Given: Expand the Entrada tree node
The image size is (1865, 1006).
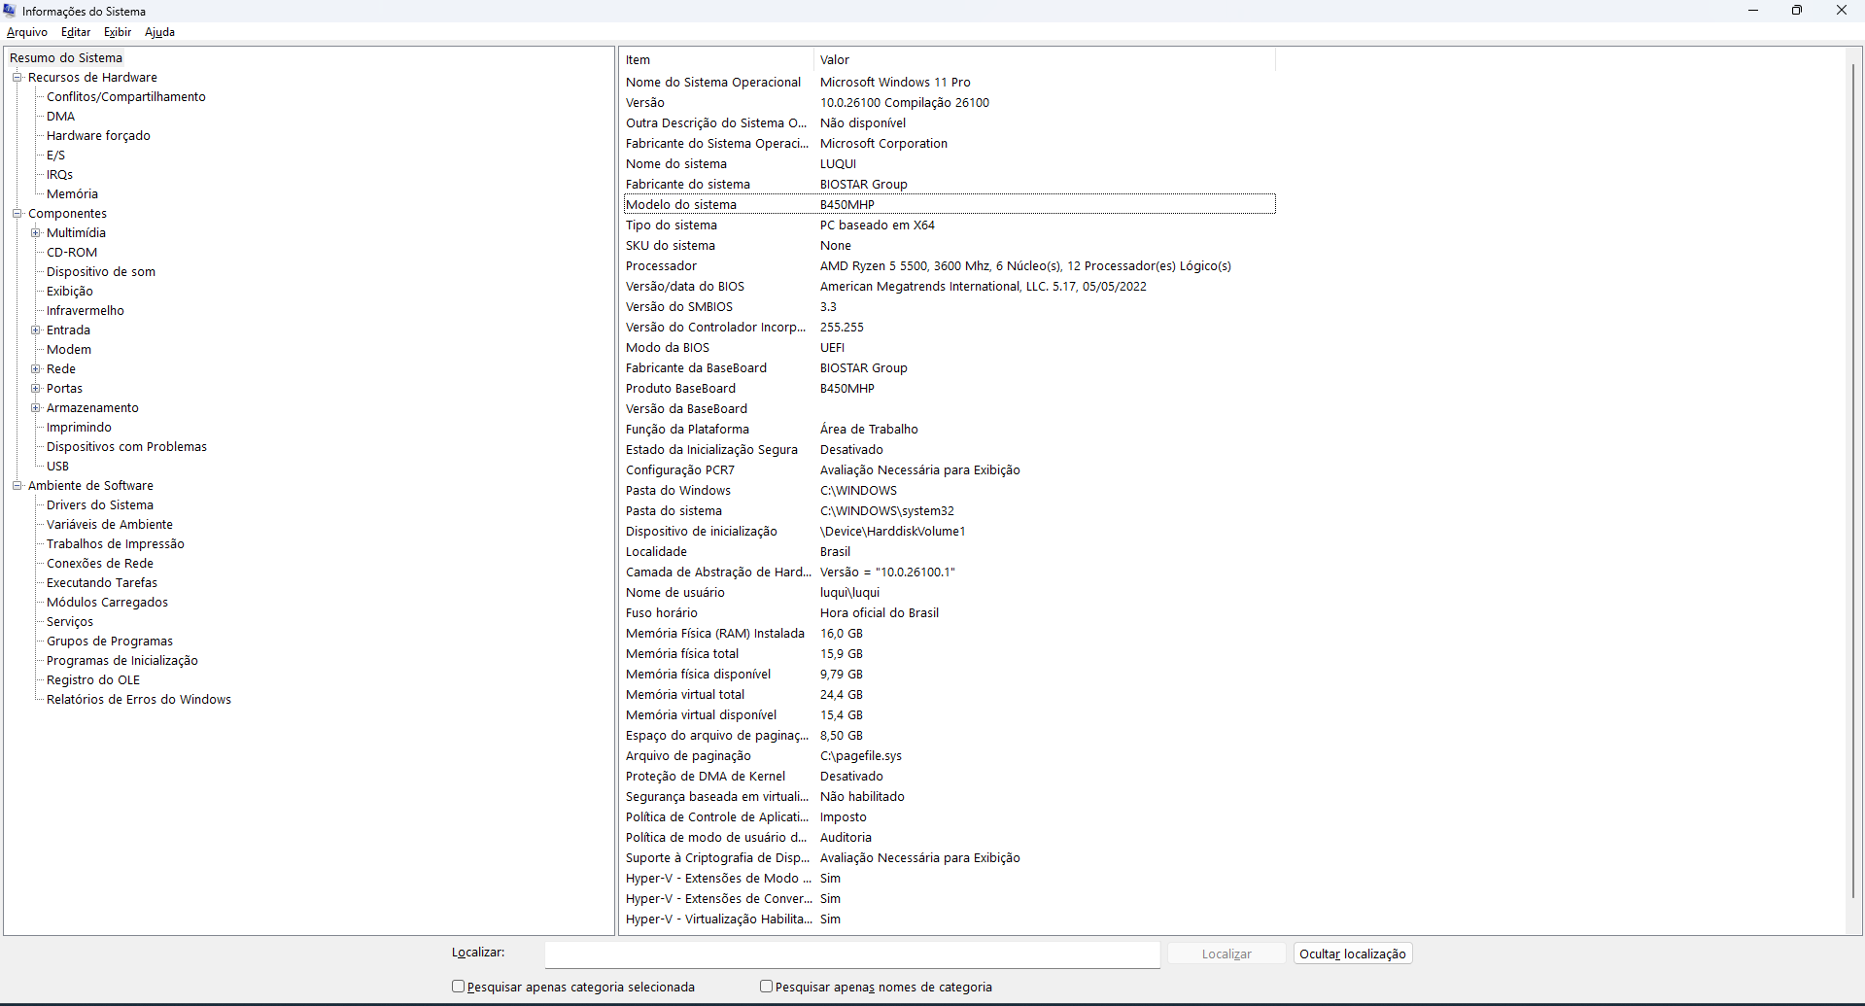Looking at the screenshot, I should point(35,330).
